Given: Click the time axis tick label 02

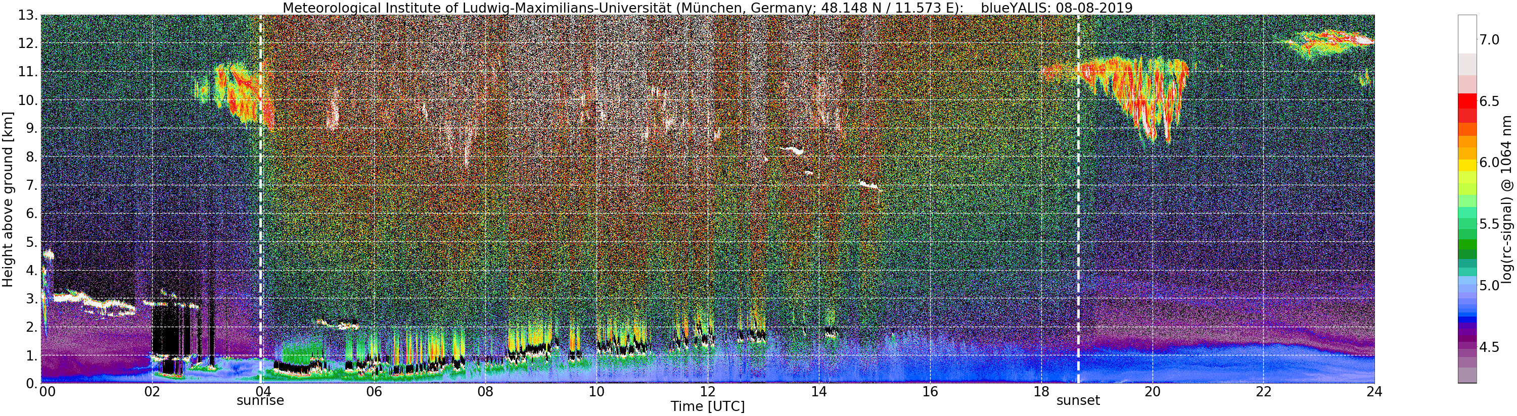Looking at the screenshot, I should [x=152, y=391].
